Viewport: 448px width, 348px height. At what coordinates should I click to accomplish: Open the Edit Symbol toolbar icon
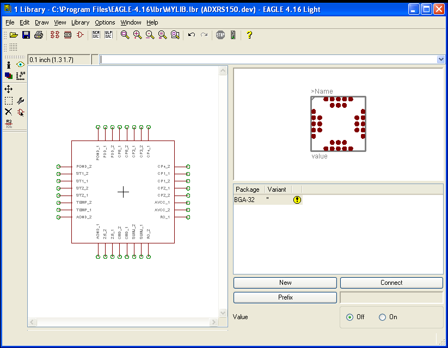[79, 34]
